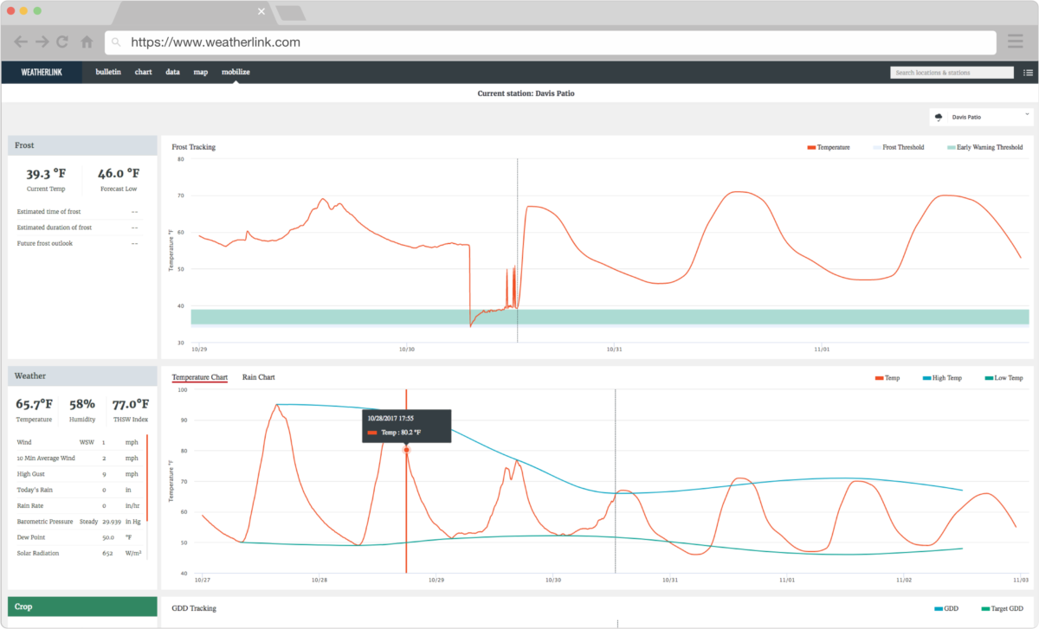Switch to the Rain Chart tab
1039x629 pixels.
[x=258, y=376]
